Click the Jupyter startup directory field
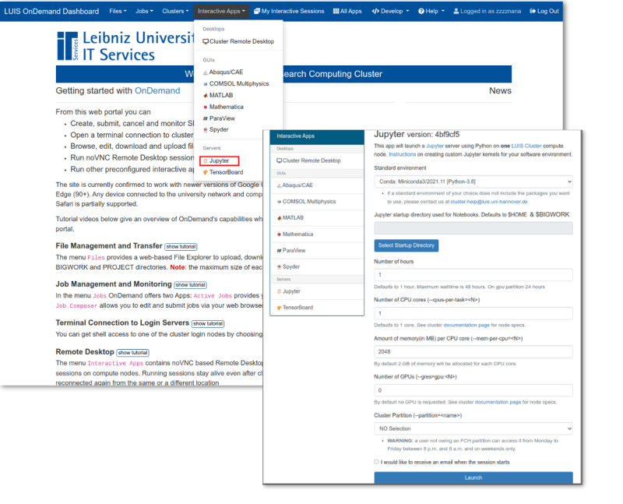The height and width of the screenshot is (504, 623). [x=473, y=228]
